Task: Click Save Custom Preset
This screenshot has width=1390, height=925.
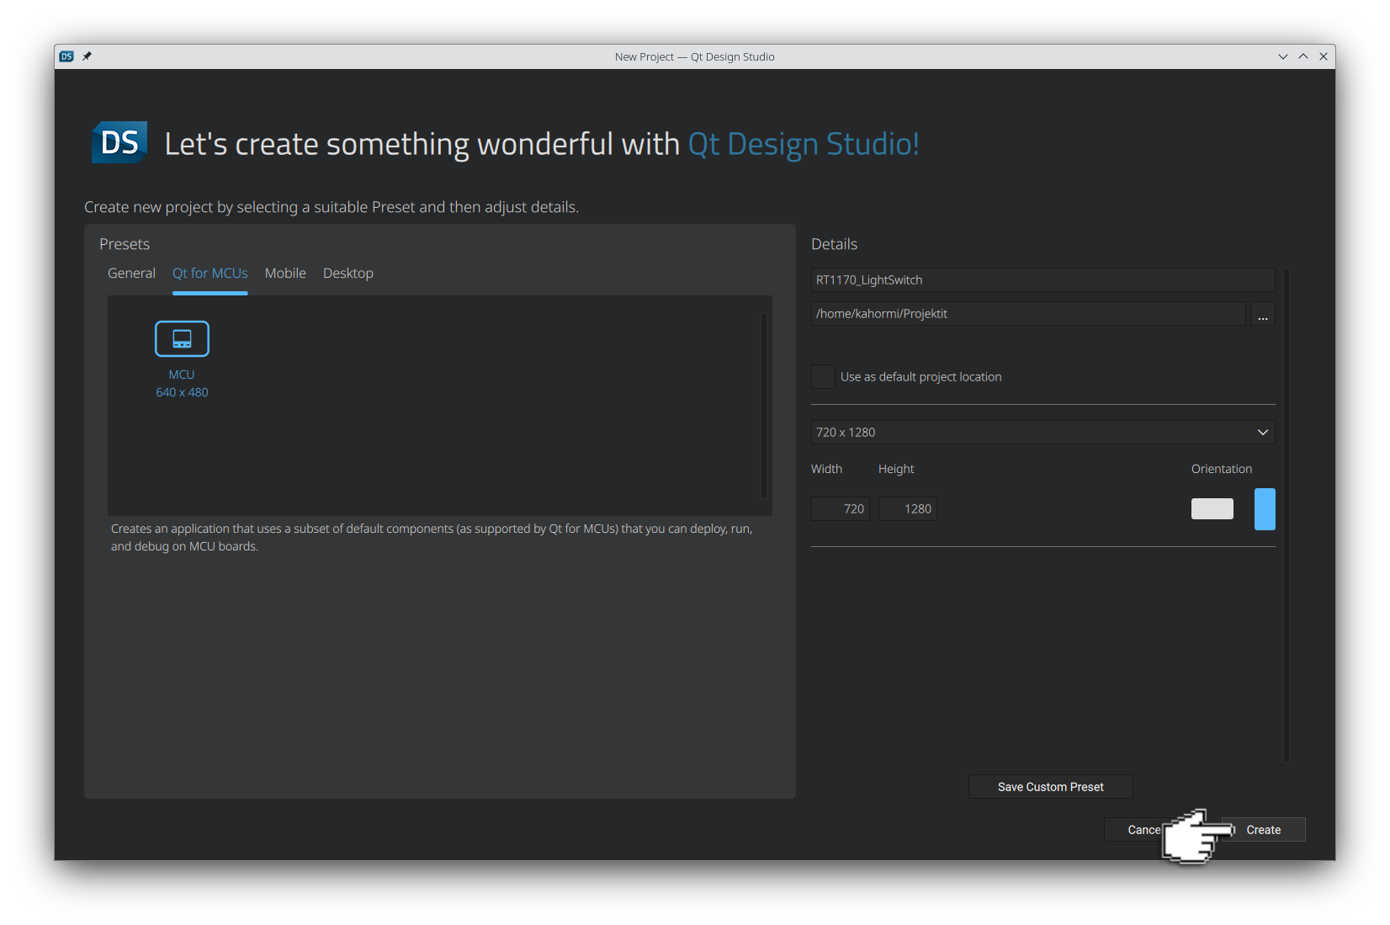Action: point(1049,786)
